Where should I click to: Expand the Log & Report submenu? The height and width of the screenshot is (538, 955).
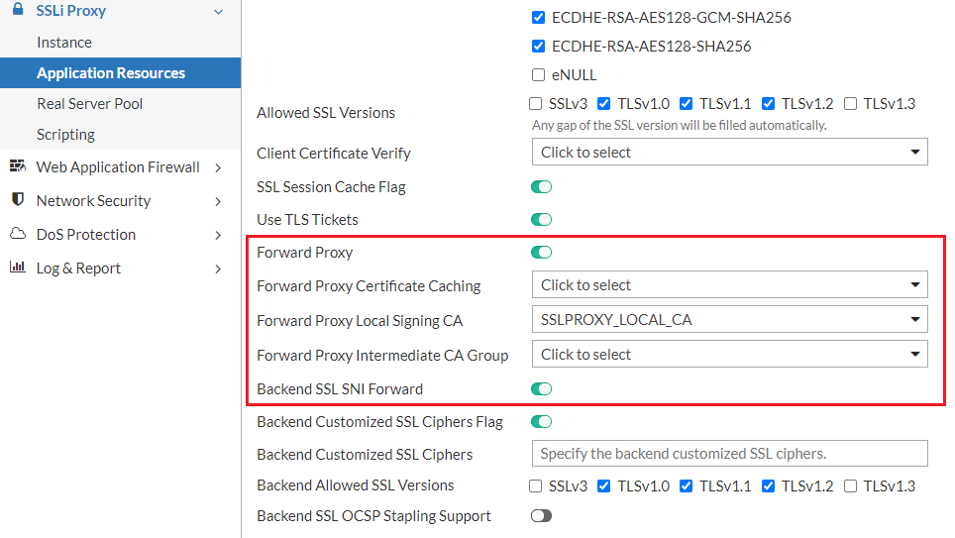point(218,269)
